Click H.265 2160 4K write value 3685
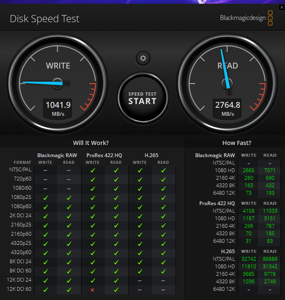 (x=249, y=274)
